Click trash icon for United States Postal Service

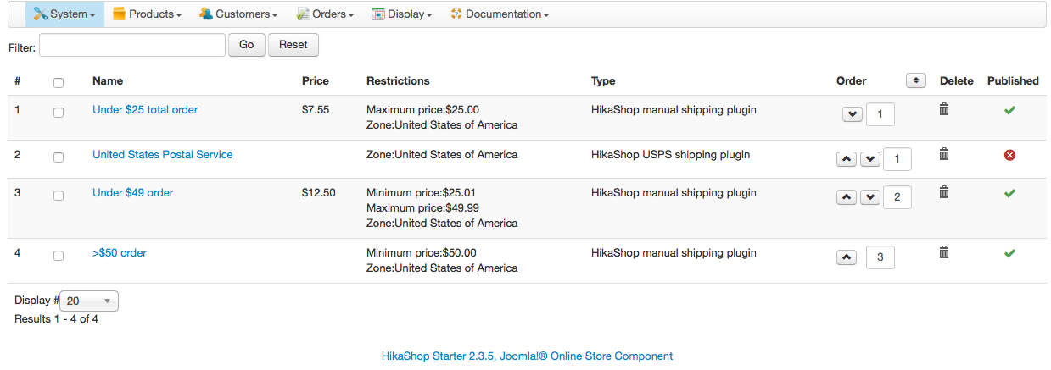(943, 154)
